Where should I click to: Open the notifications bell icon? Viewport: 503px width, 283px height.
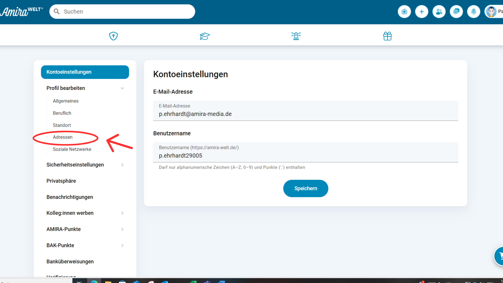pyautogui.click(x=473, y=12)
